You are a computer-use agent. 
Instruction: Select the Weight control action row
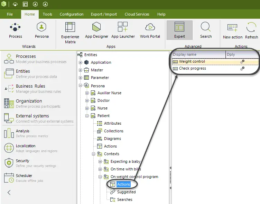215,62
